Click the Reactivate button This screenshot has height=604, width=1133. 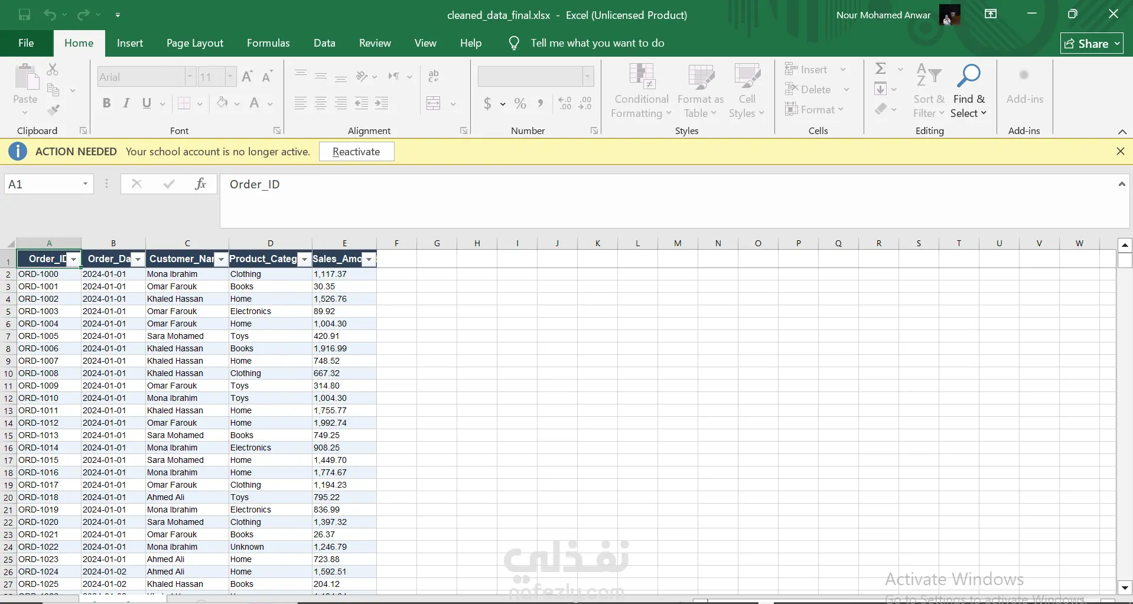(356, 152)
